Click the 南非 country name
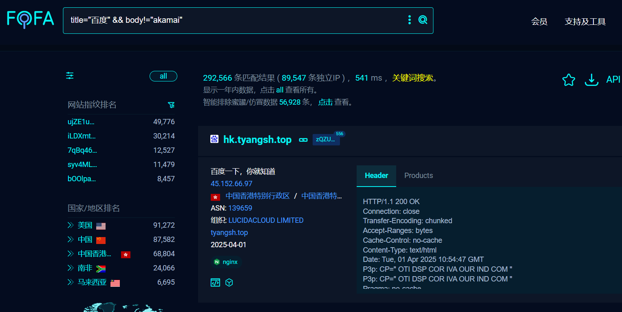This screenshot has height=312, width=622. coord(85,268)
